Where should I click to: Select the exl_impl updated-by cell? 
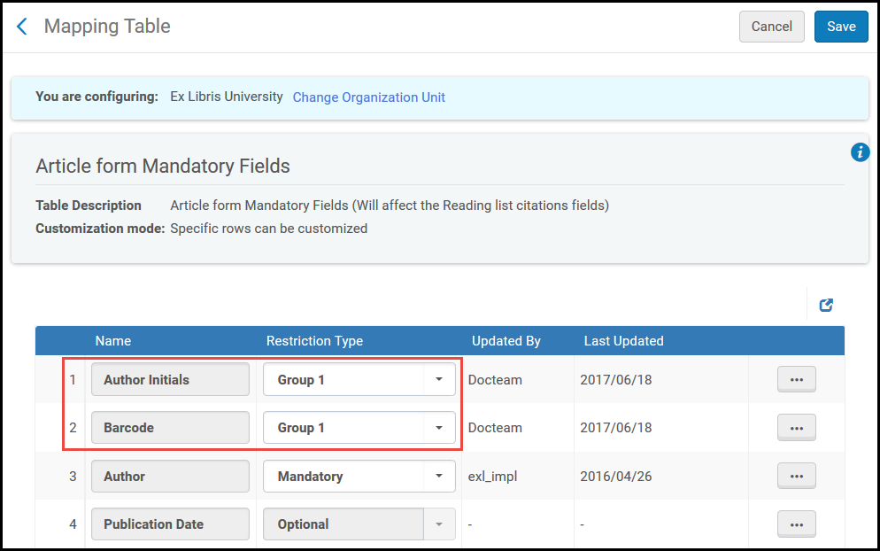(492, 477)
